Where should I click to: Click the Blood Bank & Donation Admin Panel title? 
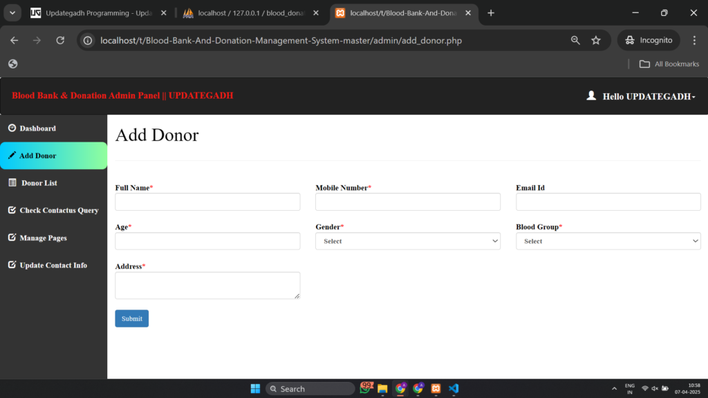tap(122, 95)
